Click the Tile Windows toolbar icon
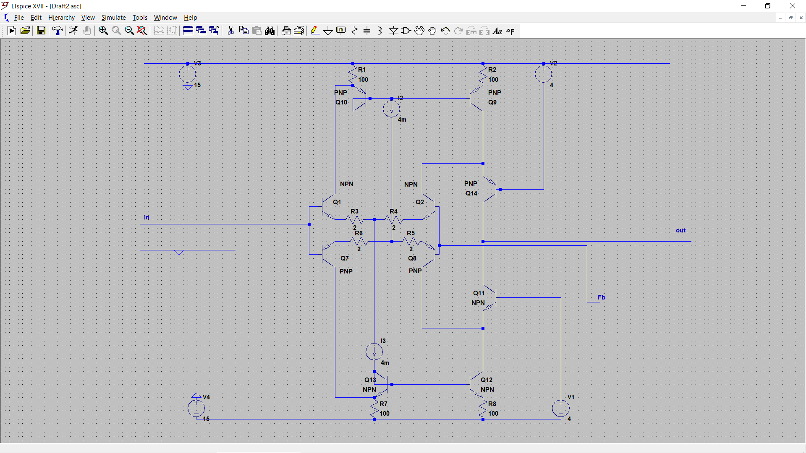Viewport: 806px width, 453px height. pyautogui.click(x=188, y=31)
